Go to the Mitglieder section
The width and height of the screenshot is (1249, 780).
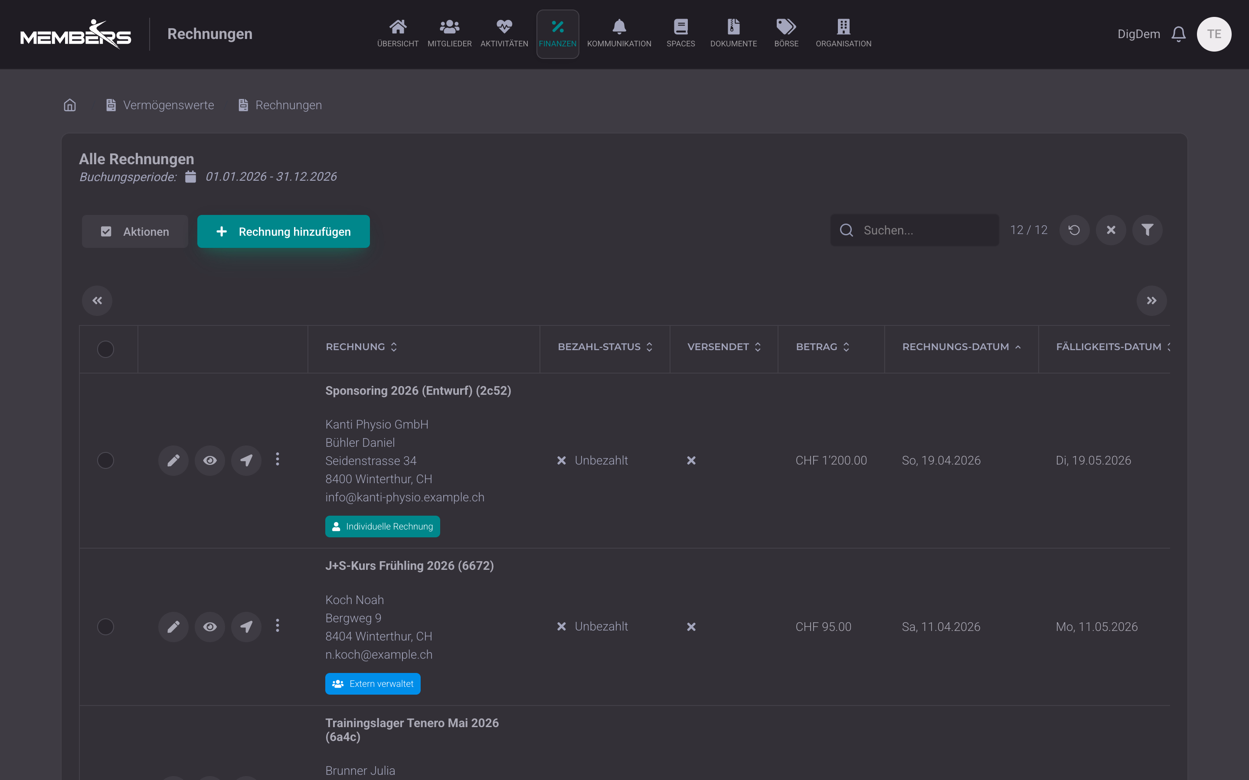449,33
